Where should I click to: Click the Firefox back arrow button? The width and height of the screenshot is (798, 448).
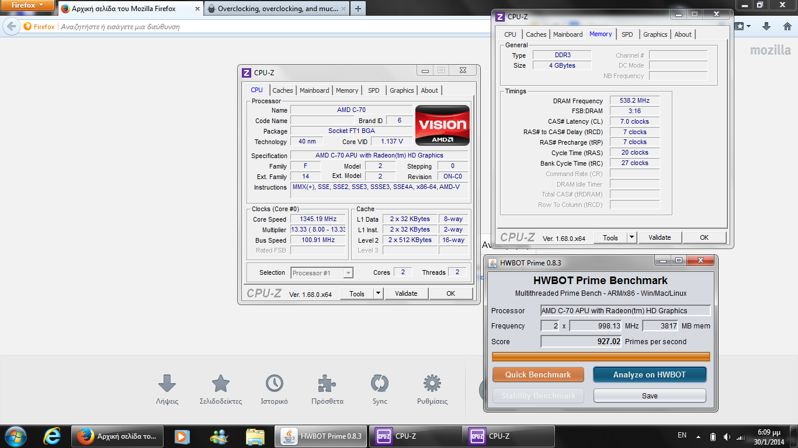coord(10,26)
